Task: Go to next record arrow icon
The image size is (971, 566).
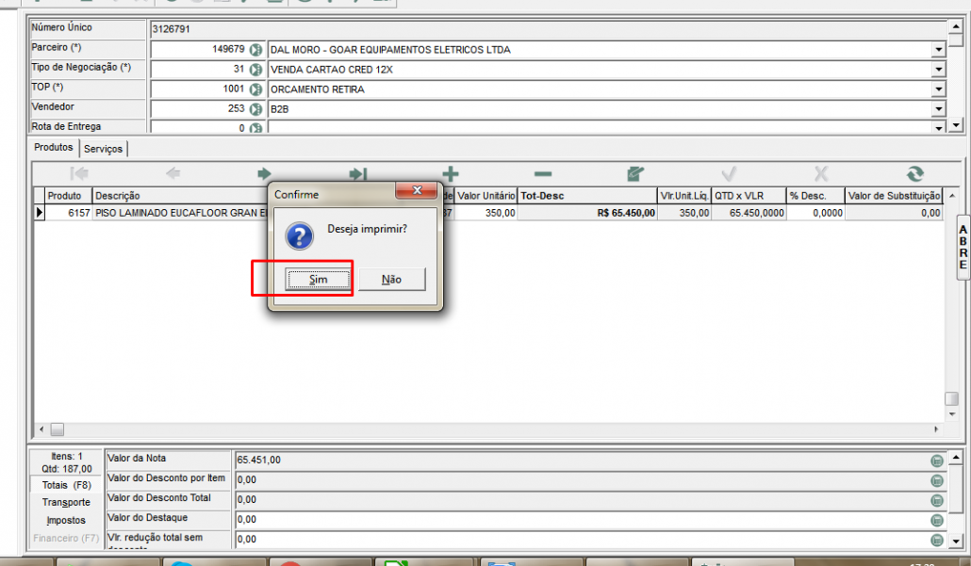Action: tap(265, 174)
